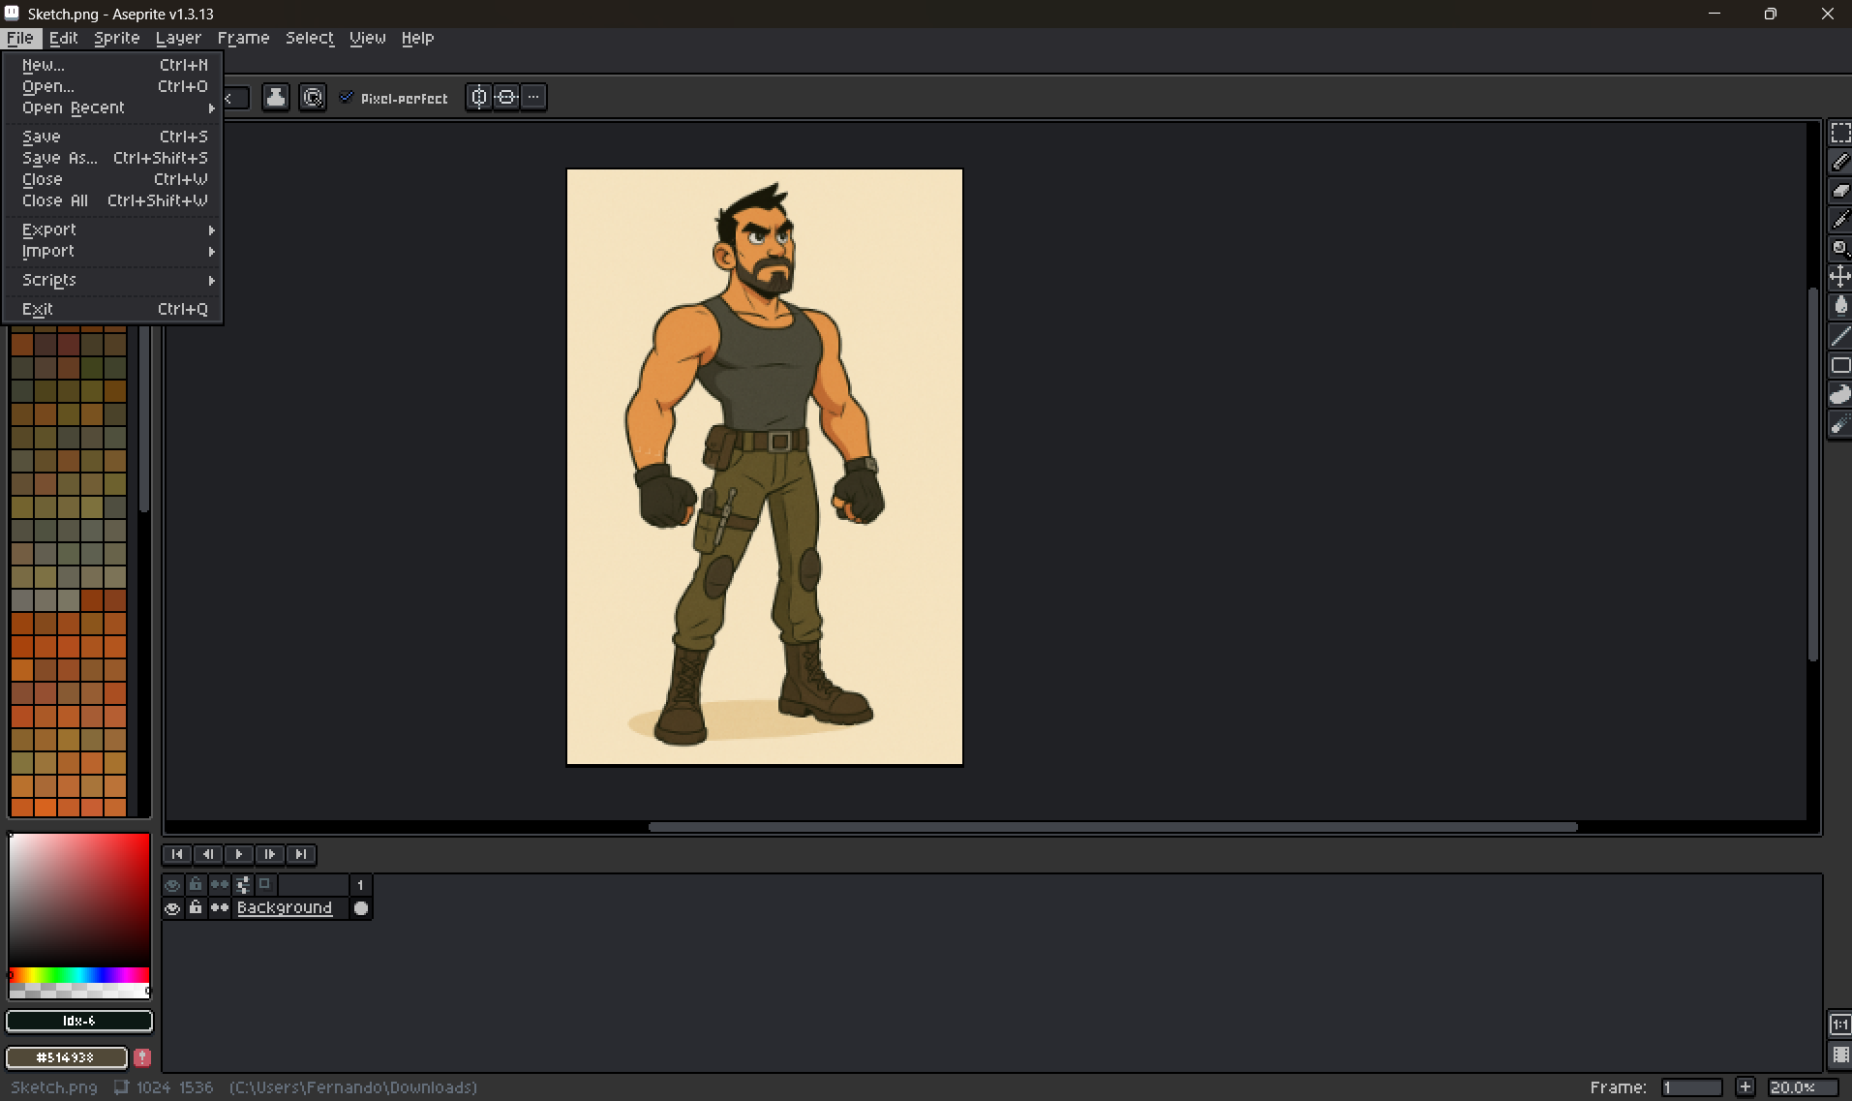1852x1101 pixels.
Task: Open the Frame menu
Action: (243, 38)
